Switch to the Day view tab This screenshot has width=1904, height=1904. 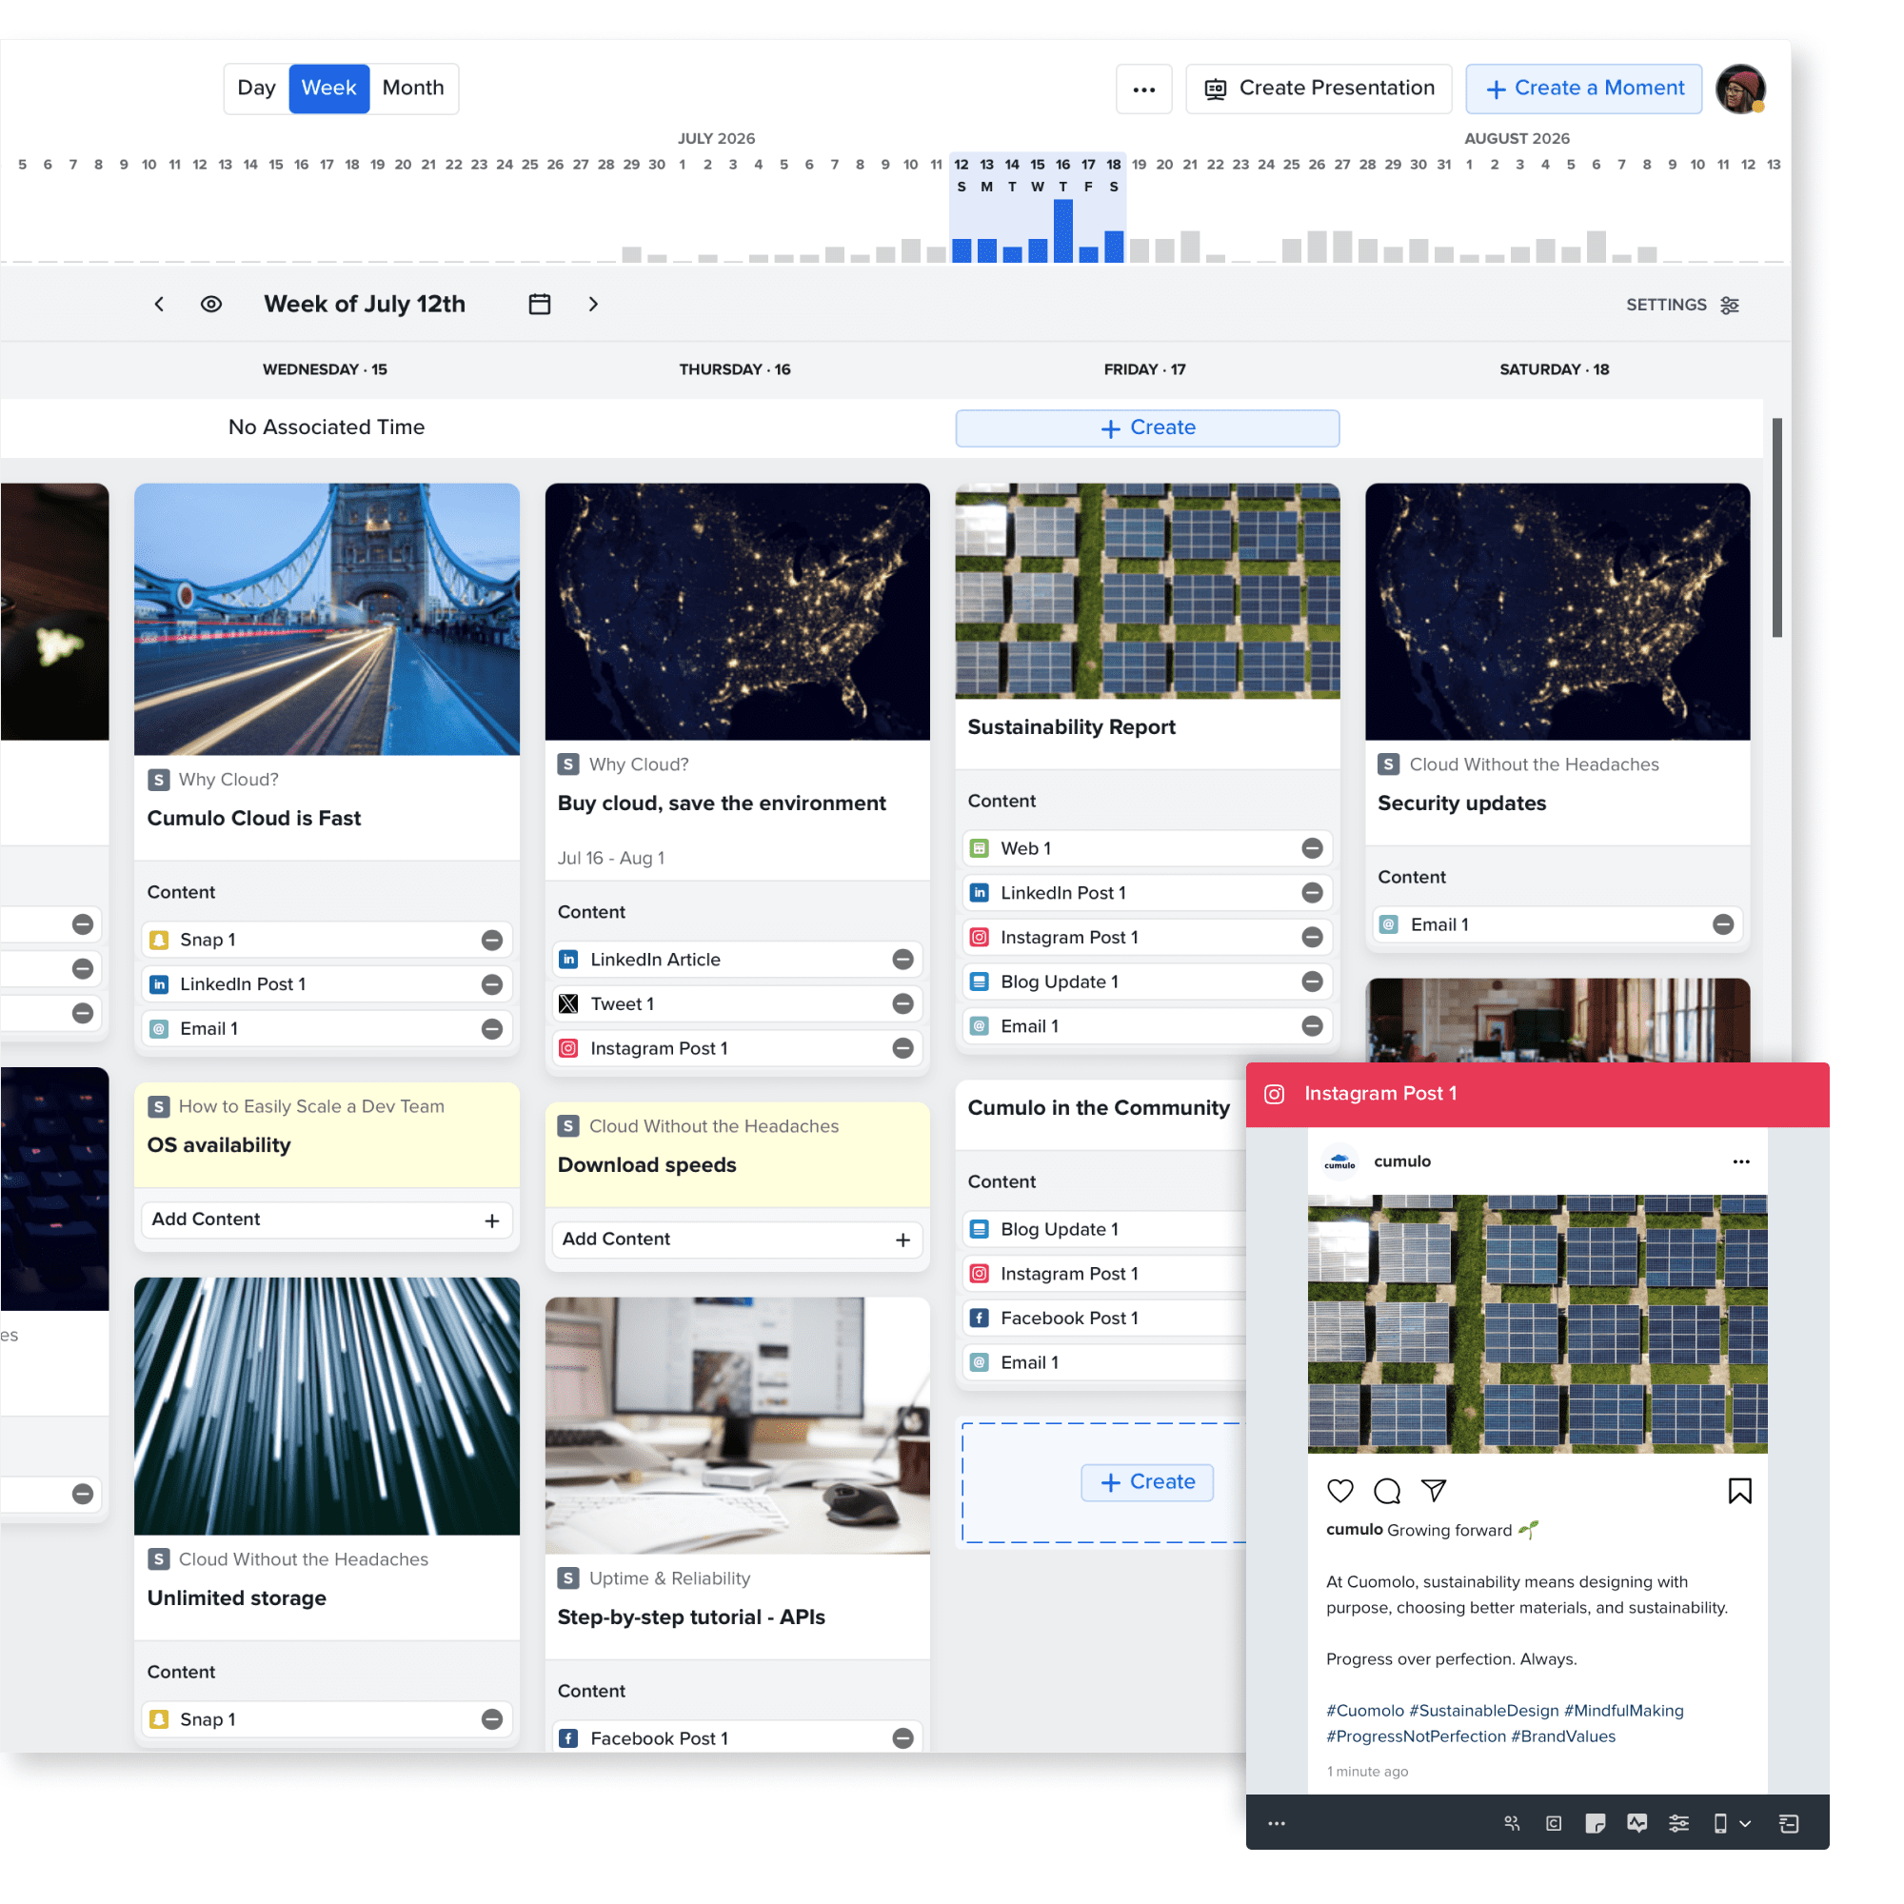coord(256,89)
